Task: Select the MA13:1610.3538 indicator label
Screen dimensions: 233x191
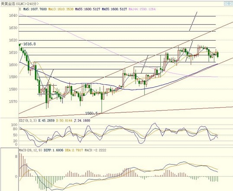Action: (61, 9)
